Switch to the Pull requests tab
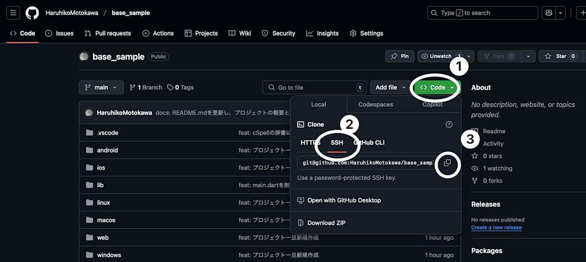586x262 pixels. point(108,33)
